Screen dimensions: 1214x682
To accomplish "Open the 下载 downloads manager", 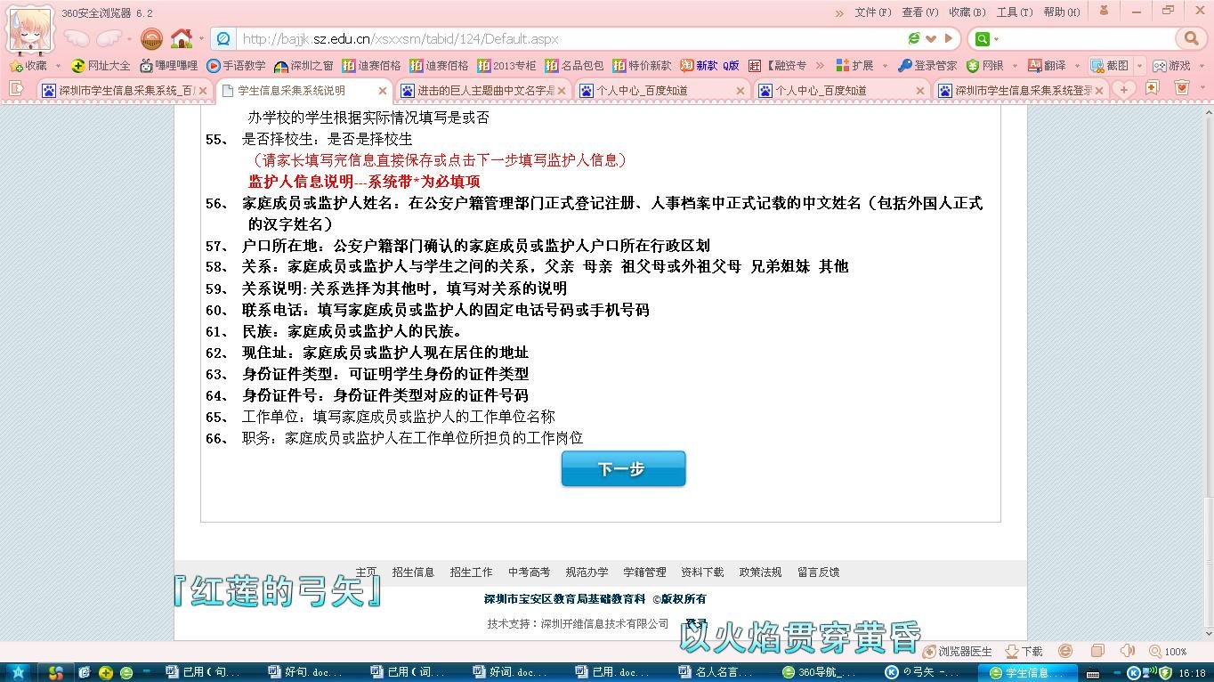I will click(1022, 651).
